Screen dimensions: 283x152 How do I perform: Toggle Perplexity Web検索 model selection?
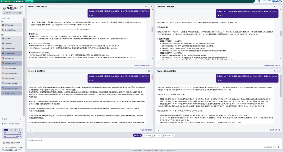coord(11,83)
